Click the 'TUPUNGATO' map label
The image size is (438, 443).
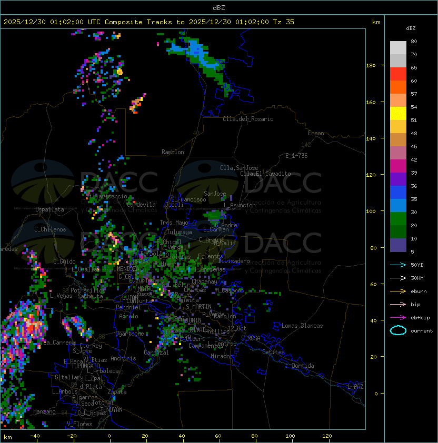click(x=85, y=366)
